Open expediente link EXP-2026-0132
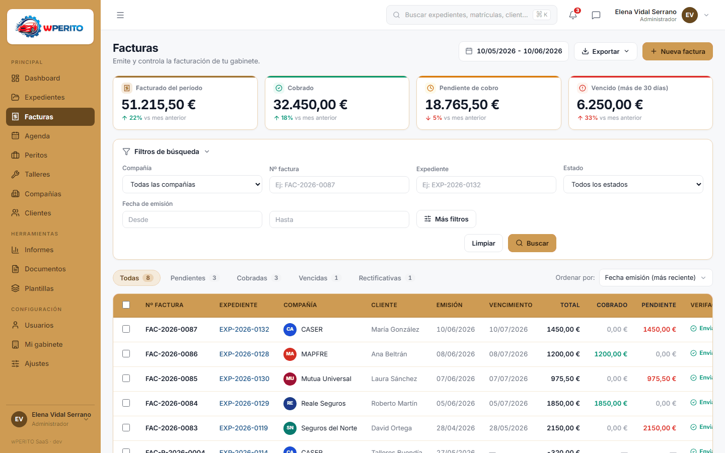The image size is (725, 453). [x=244, y=329]
